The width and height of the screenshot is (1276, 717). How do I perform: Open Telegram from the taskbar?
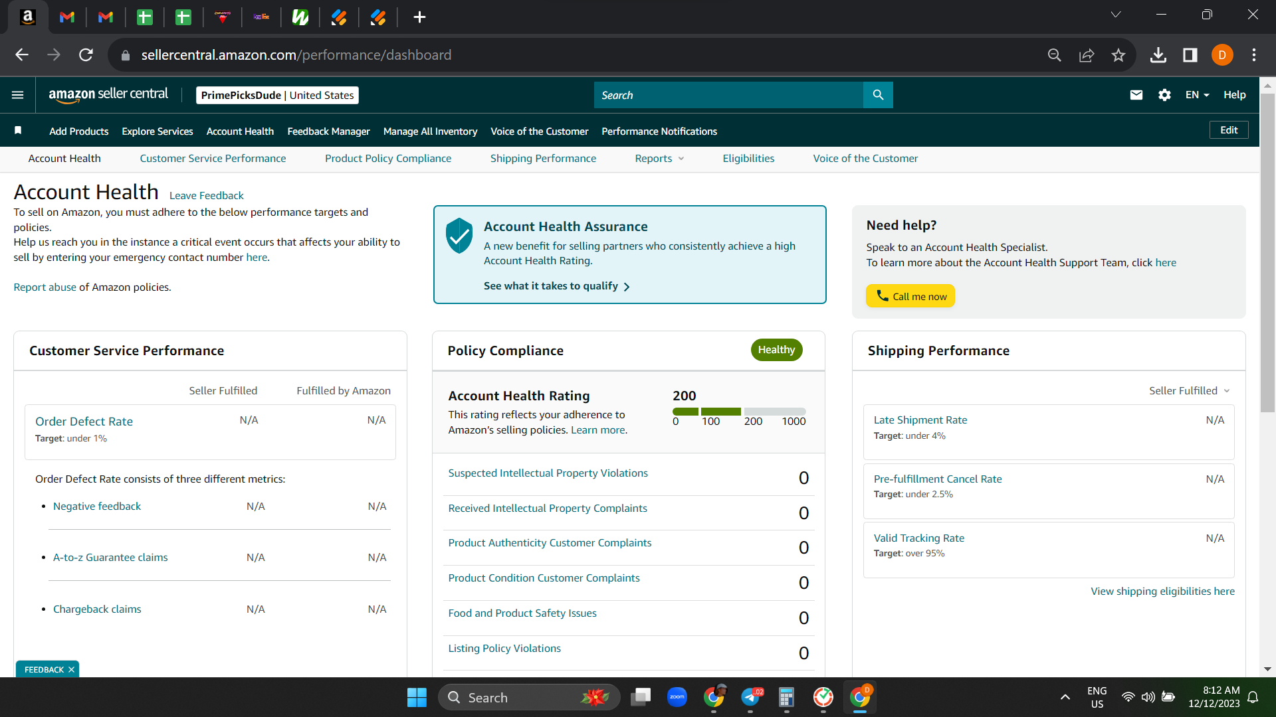pyautogui.click(x=750, y=697)
